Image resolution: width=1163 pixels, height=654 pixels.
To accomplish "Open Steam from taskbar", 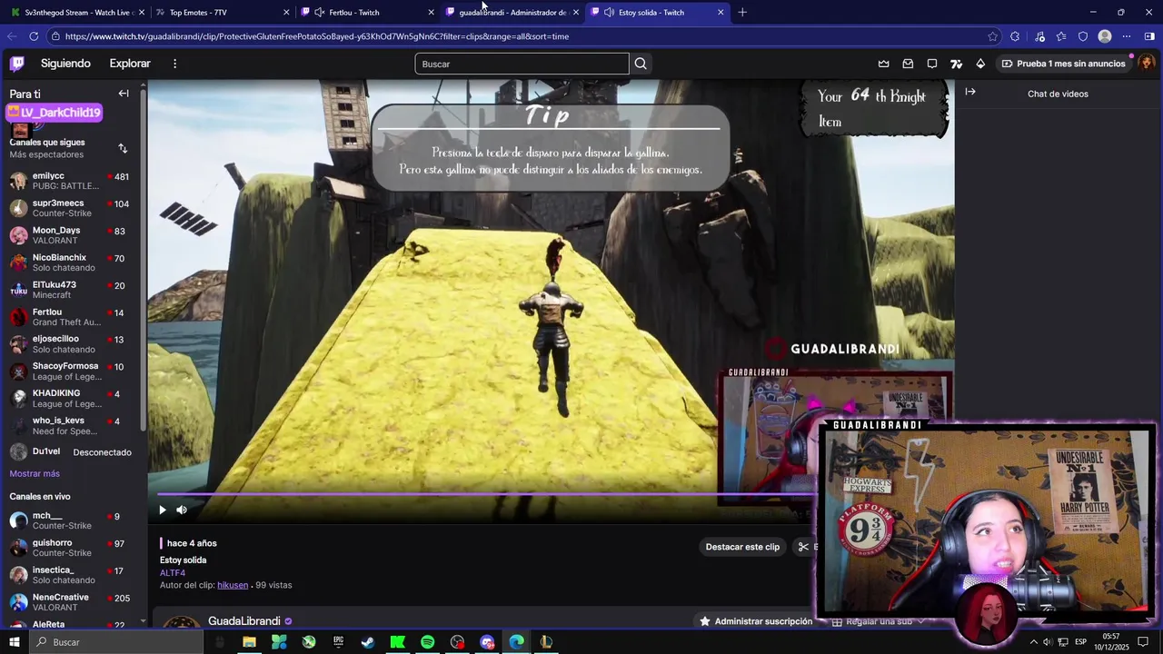I will [x=368, y=642].
